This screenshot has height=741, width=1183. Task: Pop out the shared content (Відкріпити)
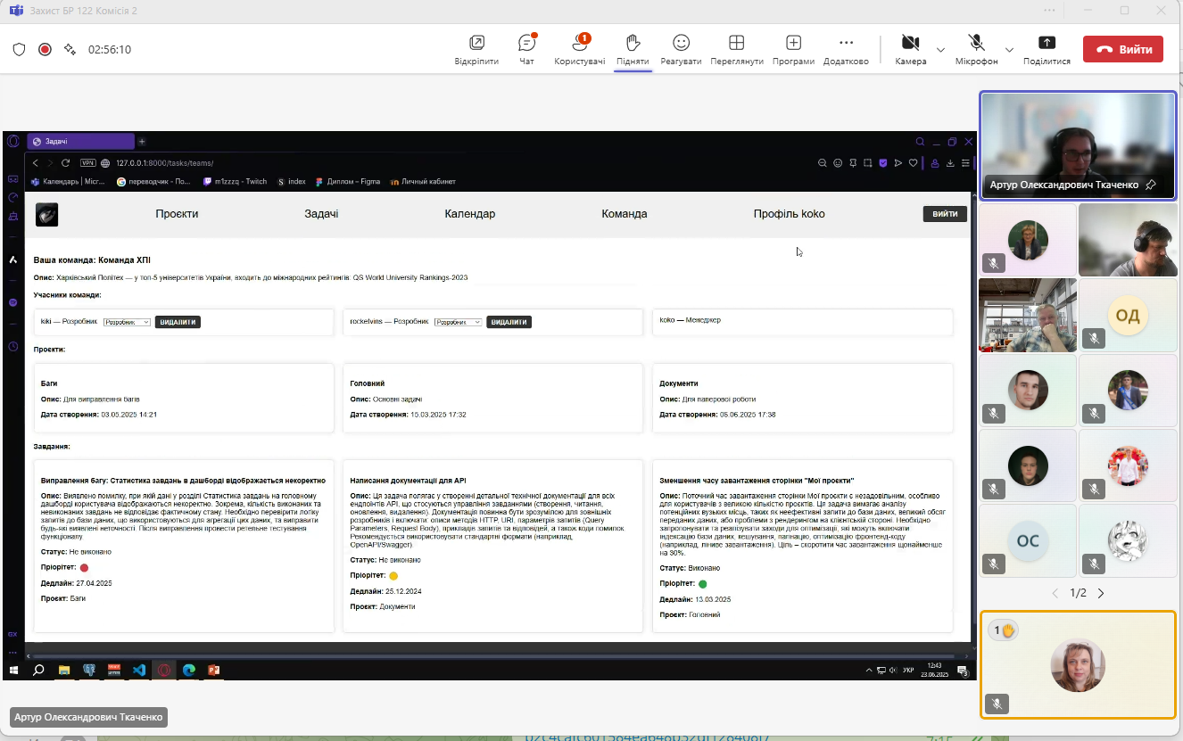(476, 49)
